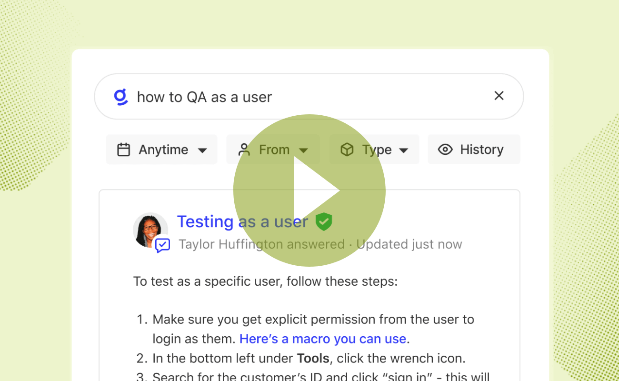The width and height of the screenshot is (619, 381).
Task: Click the Glean logo in the search bar
Action: (x=120, y=96)
